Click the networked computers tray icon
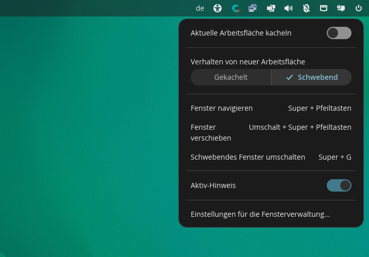 coord(253,8)
